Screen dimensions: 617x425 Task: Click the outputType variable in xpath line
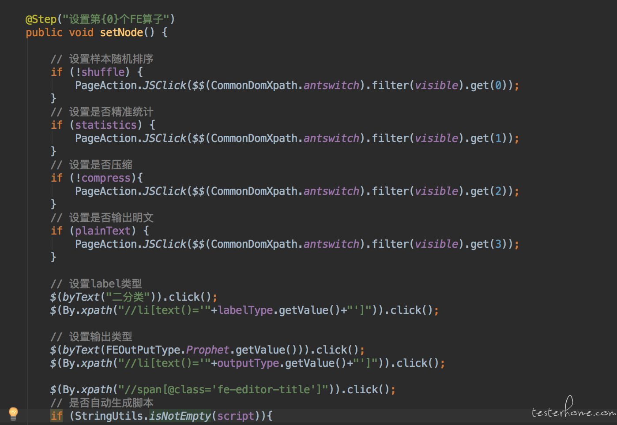[248, 363]
